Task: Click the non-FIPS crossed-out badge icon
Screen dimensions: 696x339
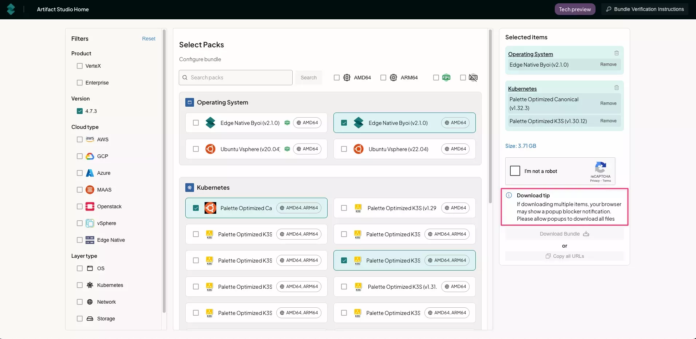Action: tap(473, 78)
